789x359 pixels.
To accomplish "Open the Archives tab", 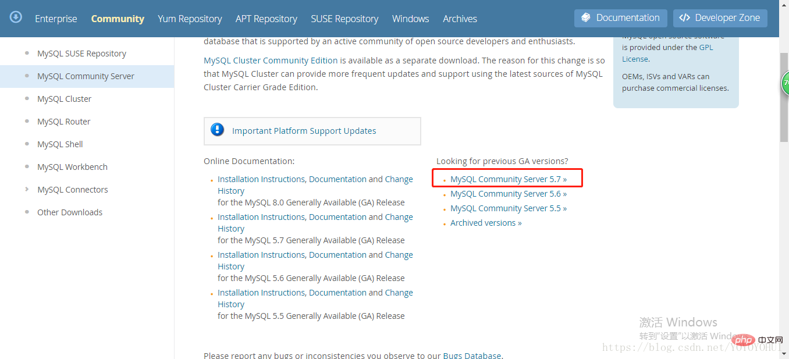I will [460, 19].
